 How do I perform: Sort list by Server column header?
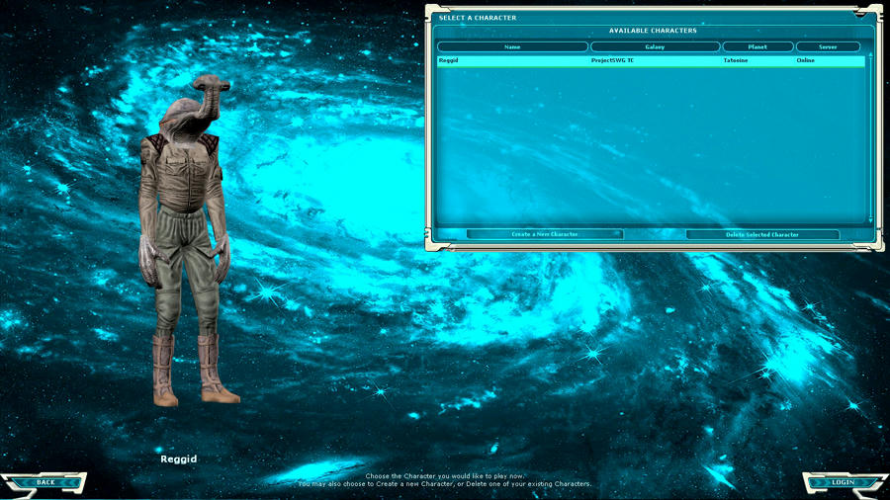click(x=828, y=47)
